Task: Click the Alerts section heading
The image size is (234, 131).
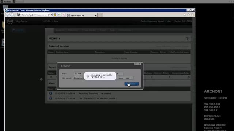Action: (x=52, y=83)
